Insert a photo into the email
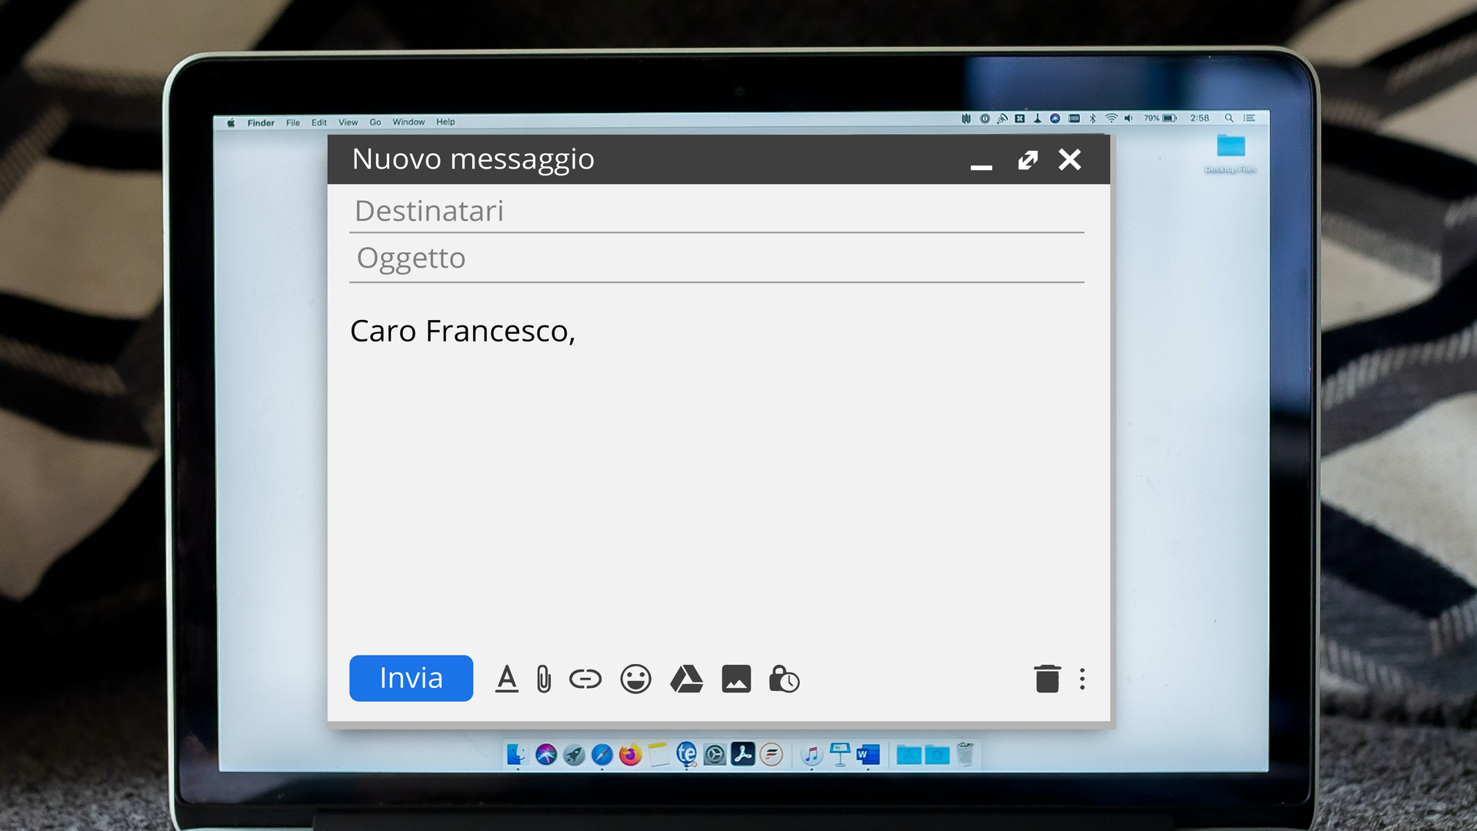 pyautogui.click(x=736, y=679)
